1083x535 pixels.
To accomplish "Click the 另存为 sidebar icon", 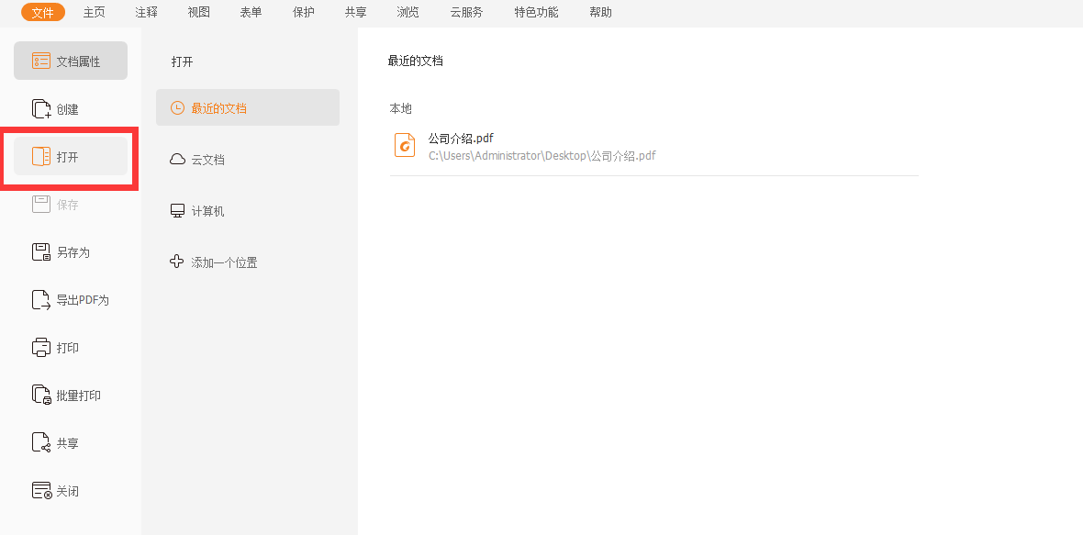I will click(55, 251).
